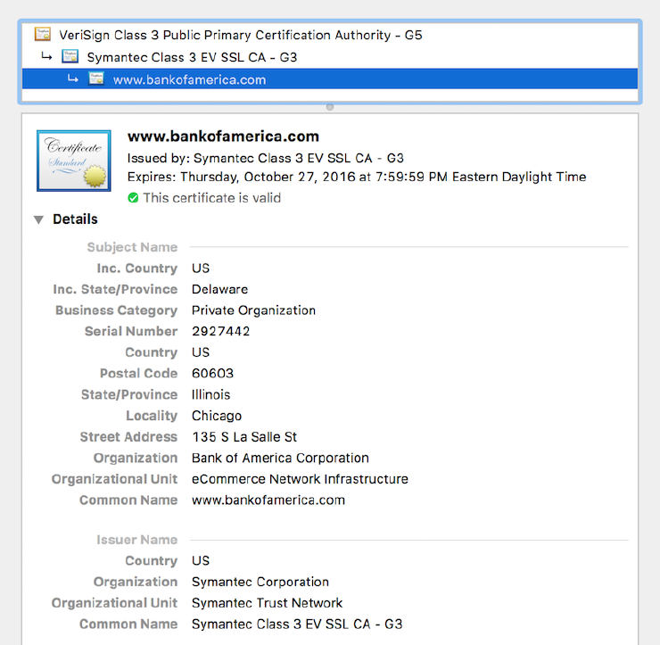Click eCommerce Network Infrastructure value
This screenshot has height=645, width=660.
click(300, 479)
